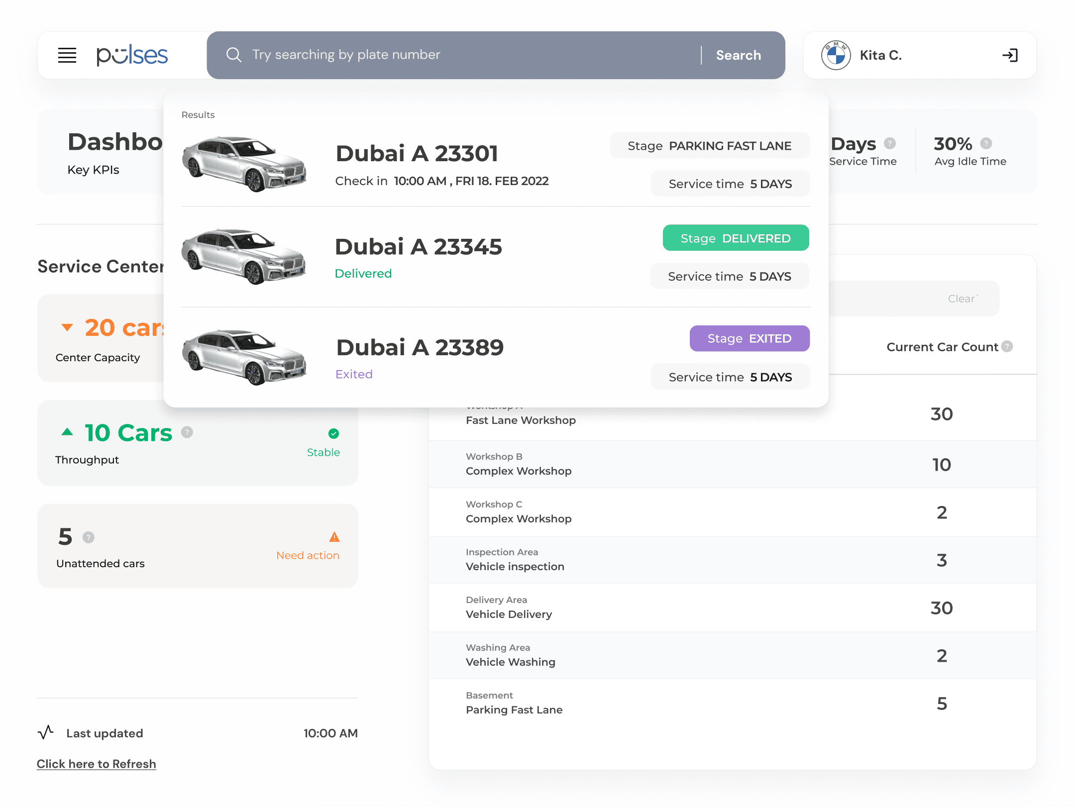The width and height of the screenshot is (1075, 807).
Task: Select Workshop B Complex Workshop row
Action: click(733, 464)
